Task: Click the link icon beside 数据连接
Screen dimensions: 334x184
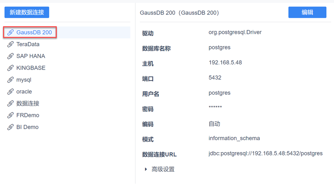Action: 10,103
